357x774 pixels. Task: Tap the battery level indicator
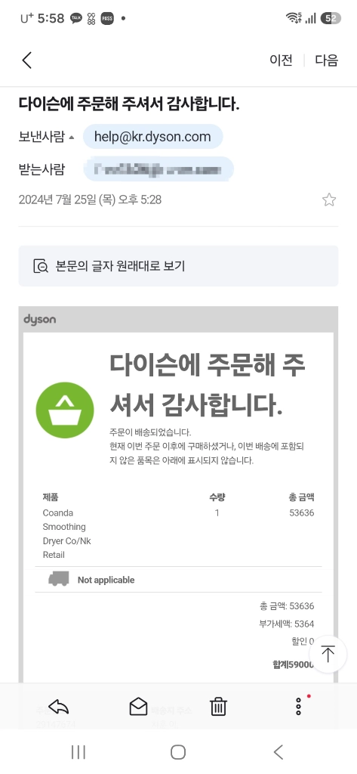[x=331, y=19]
